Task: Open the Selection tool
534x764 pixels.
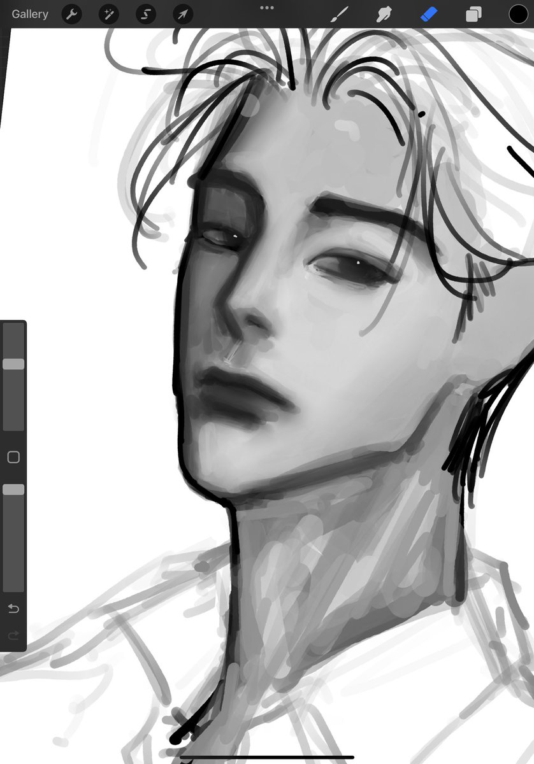Action: pyautogui.click(x=145, y=14)
